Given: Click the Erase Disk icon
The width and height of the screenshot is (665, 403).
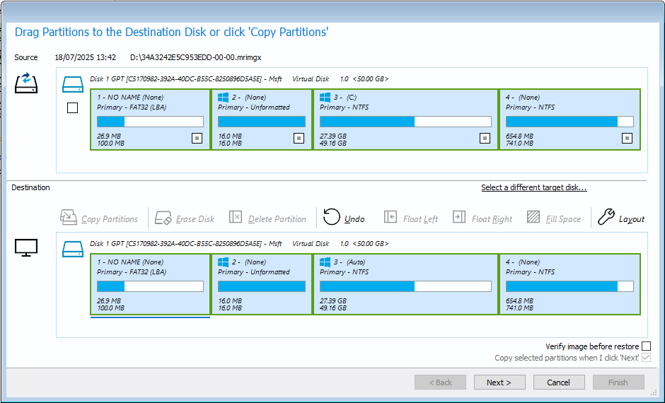Looking at the screenshot, I should (163, 217).
